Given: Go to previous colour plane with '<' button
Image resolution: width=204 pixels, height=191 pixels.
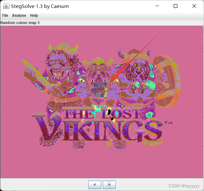Looking at the screenshot, I should (95, 184).
